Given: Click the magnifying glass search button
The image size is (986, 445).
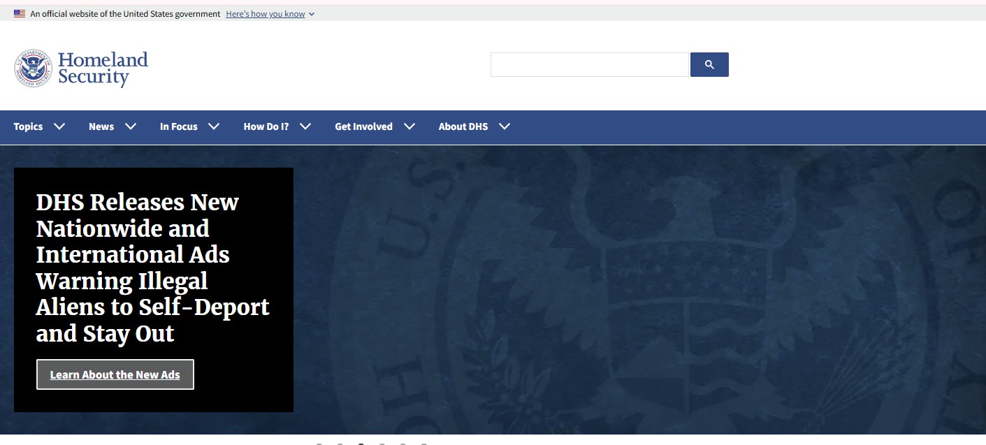Looking at the screenshot, I should point(709,64).
